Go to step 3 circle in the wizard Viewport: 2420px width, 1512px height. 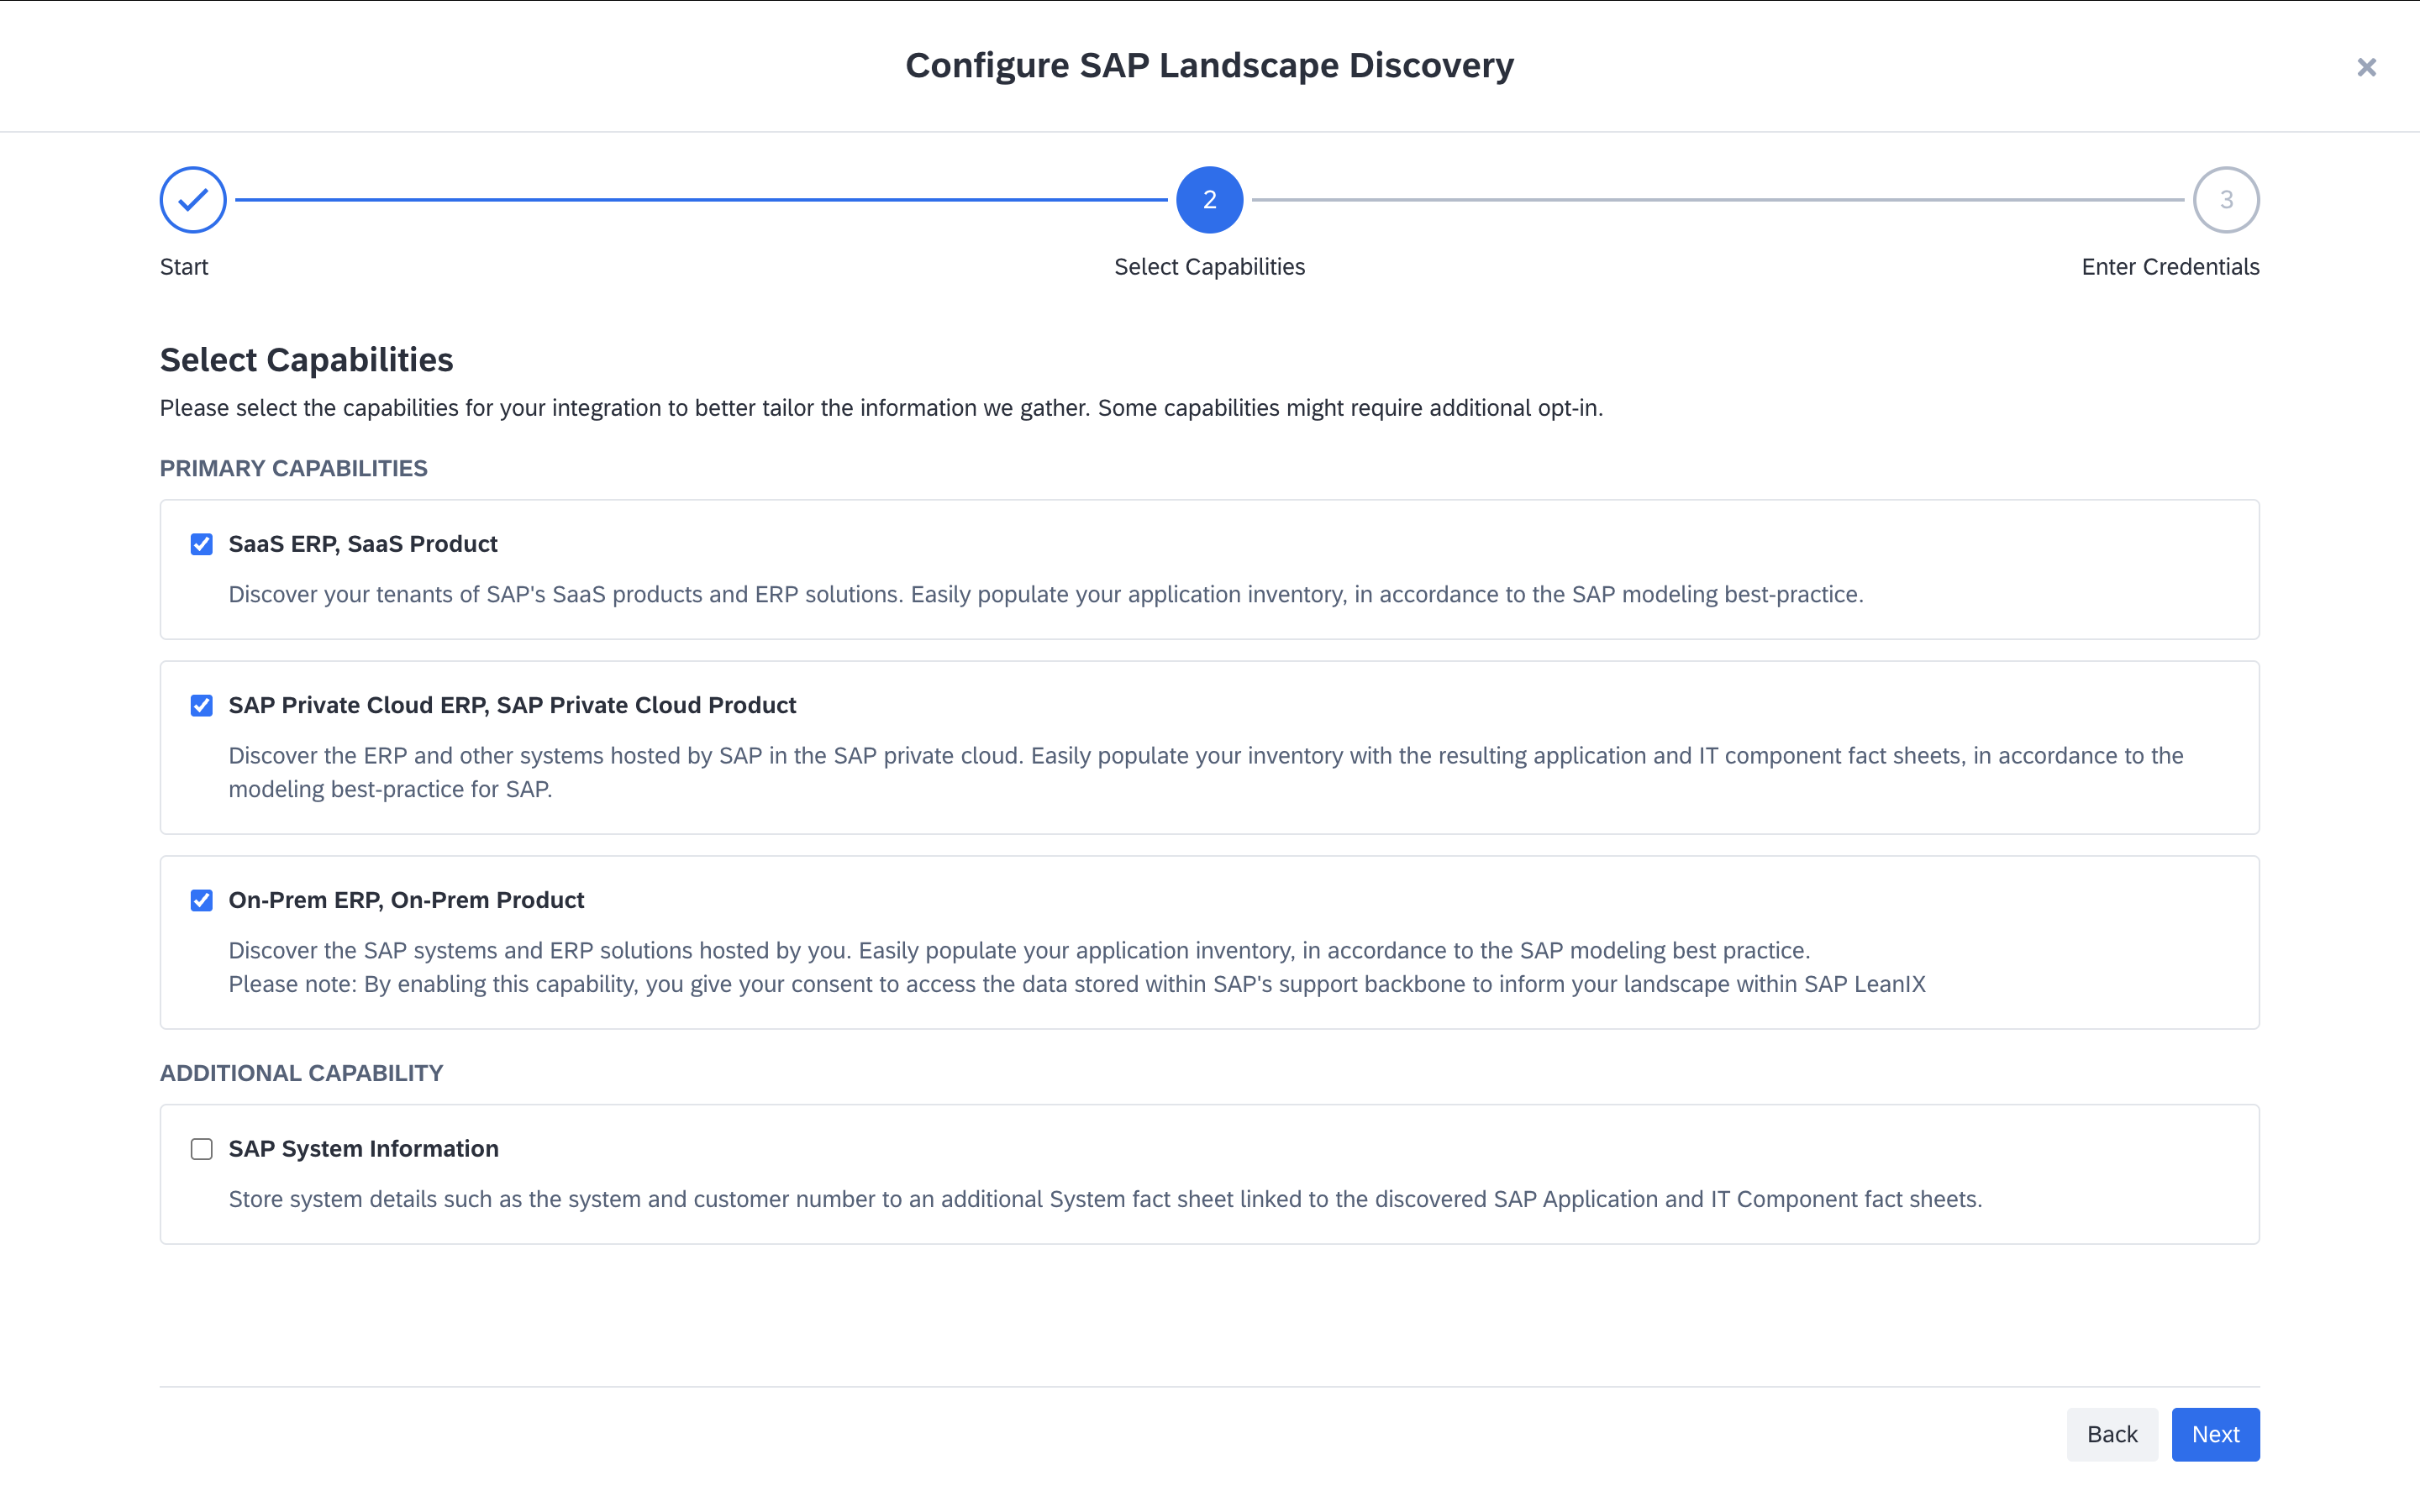point(2226,200)
